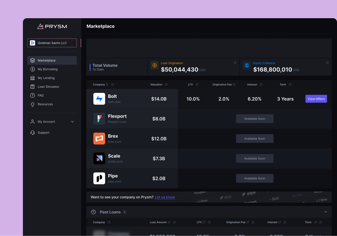Click info icon next to Term header in marketplace table
The height and width of the screenshot is (236, 337).
pyautogui.click(x=290, y=84)
